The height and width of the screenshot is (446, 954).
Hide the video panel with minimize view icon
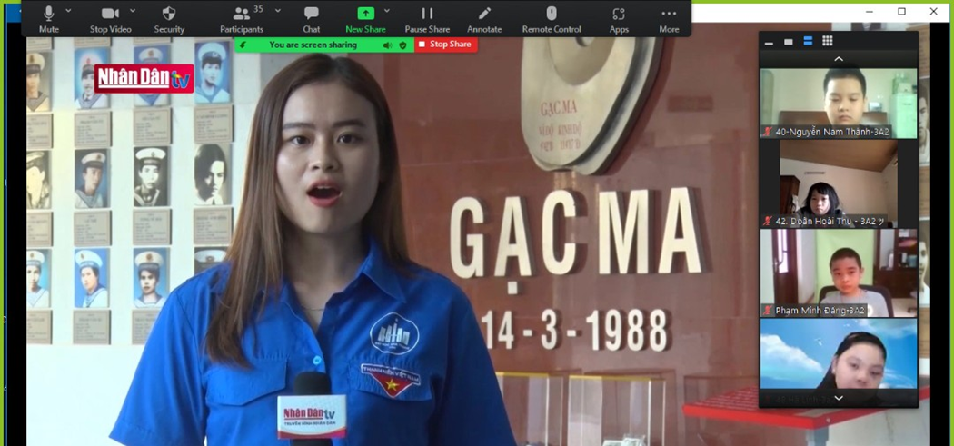(x=769, y=42)
